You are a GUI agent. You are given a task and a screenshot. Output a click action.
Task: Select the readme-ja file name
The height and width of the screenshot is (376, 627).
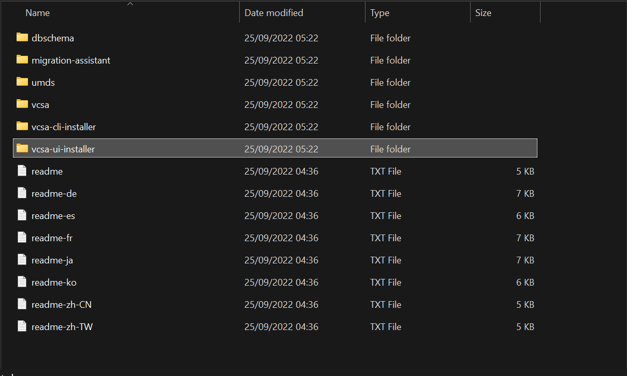point(52,260)
